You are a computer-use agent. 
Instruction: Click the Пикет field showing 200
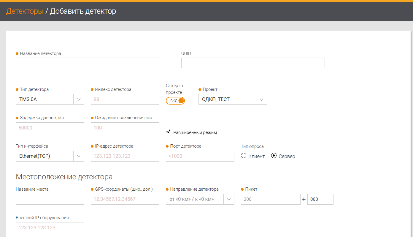pyautogui.click(x=271, y=199)
